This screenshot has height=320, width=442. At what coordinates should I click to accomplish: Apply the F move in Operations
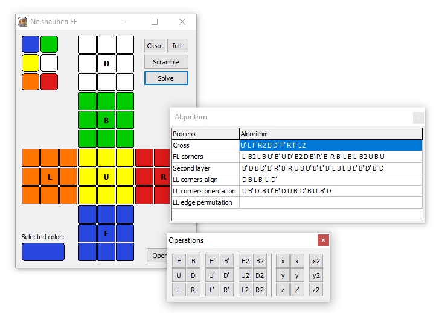coord(179,261)
